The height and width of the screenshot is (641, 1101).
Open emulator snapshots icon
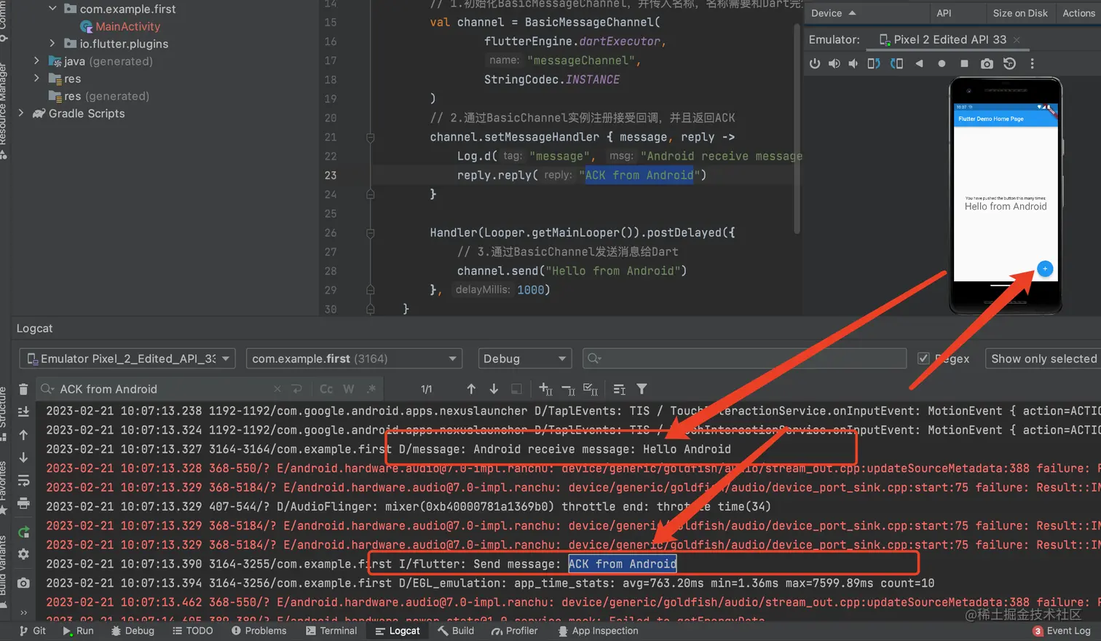click(x=1009, y=64)
